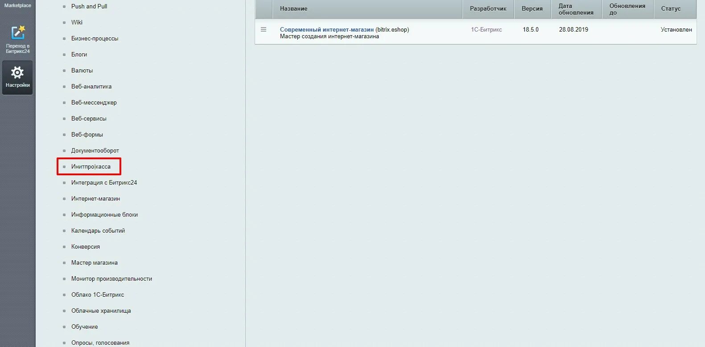Select the Конверсия module
The height and width of the screenshot is (347, 705).
point(86,246)
